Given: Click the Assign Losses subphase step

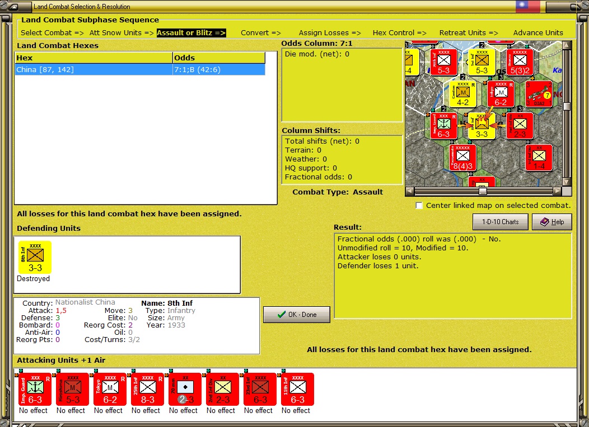Looking at the screenshot, I should click(330, 32).
